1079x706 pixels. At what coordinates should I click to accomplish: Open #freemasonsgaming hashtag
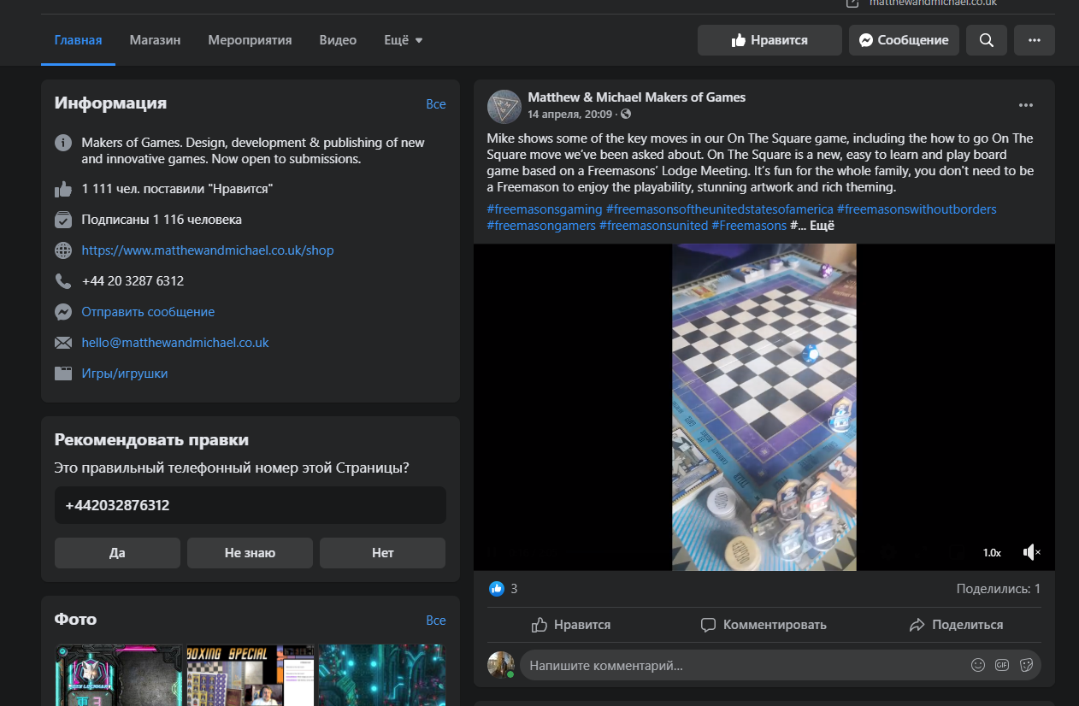click(x=545, y=209)
